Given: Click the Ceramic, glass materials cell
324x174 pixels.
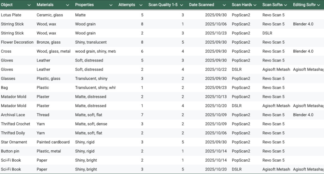Looking at the screenshot, I should coord(50,15).
